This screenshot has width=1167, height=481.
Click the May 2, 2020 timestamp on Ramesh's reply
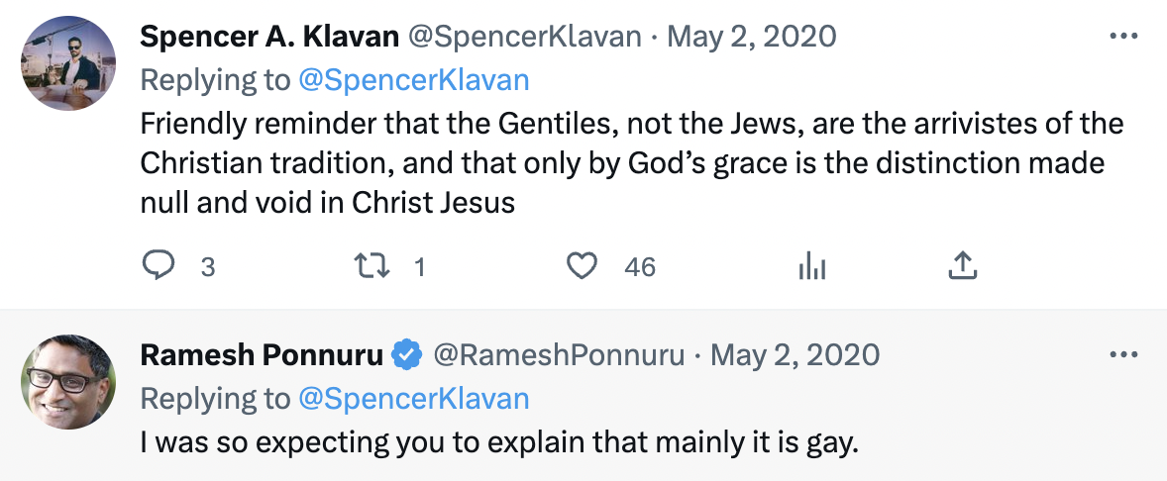click(x=795, y=354)
